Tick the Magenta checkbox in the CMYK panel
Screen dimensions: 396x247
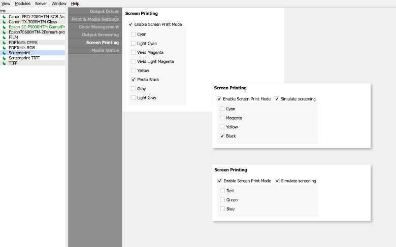(x=222, y=118)
